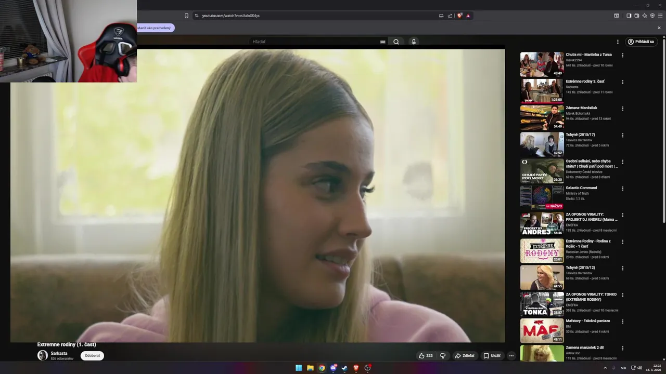
Task: Open Extrémne Rodiny - Rodina z Košíc title
Action: (x=588, y=244)
